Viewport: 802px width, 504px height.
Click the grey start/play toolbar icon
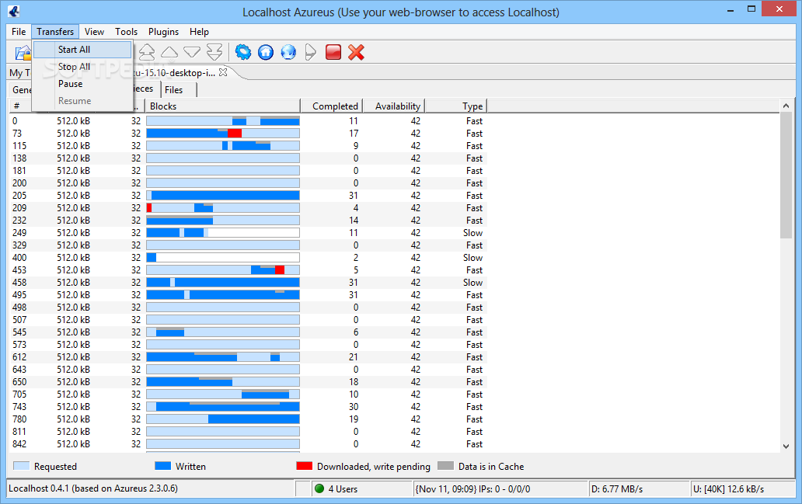pyautogui.click(x=311, y=51)
